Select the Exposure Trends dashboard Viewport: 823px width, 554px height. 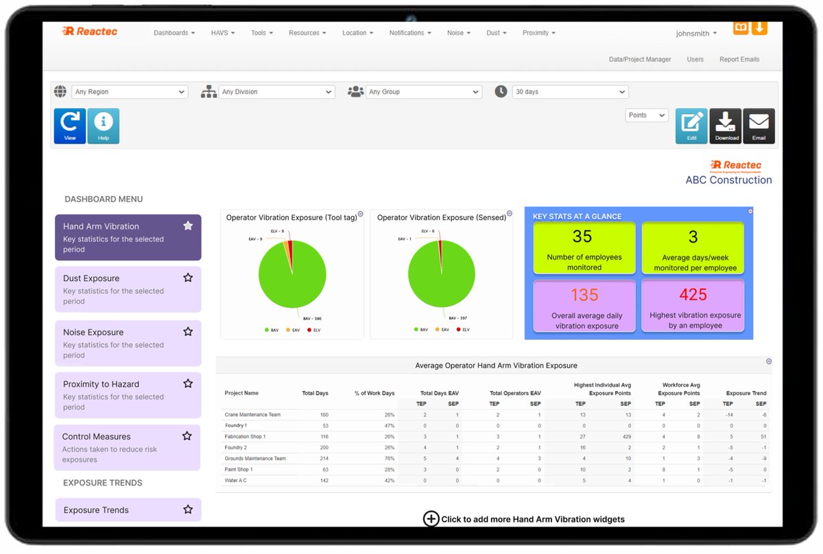pos(128,509)
